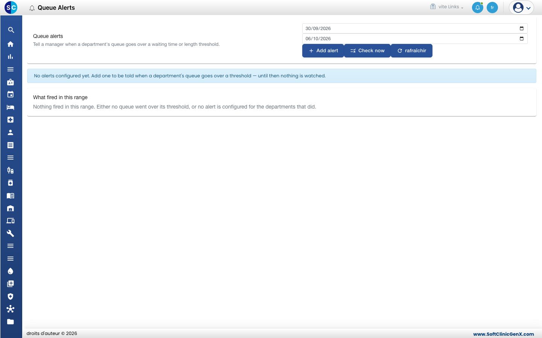The height and width of the screenshot is (338, 542).
Task: Expand the vite Links dropdown
Action: (x=447, y=7)
